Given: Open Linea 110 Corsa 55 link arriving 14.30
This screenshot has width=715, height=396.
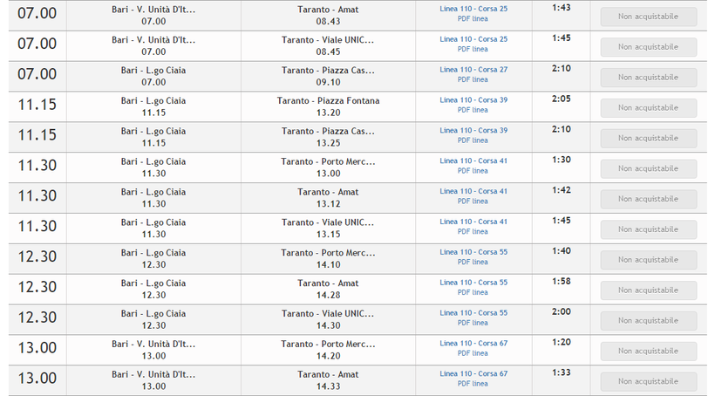Looking at the screenshot, I should coord(473,313).
